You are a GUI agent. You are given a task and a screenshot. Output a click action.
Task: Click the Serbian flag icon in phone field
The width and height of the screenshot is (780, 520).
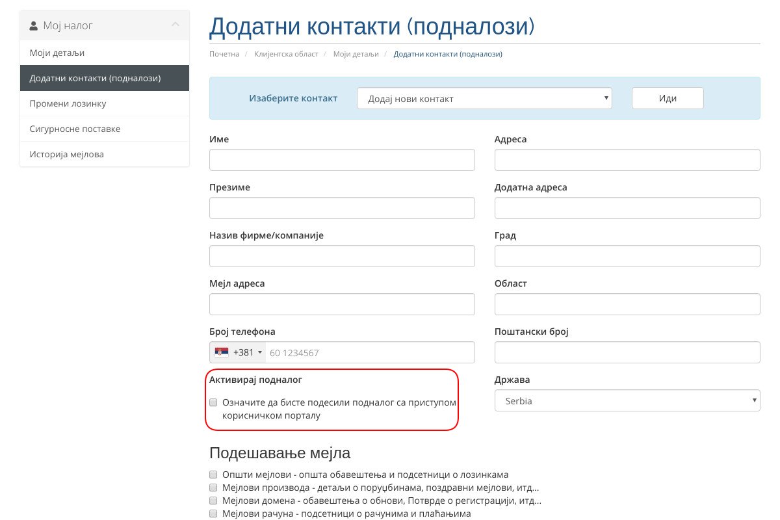(x=222, y=352)
